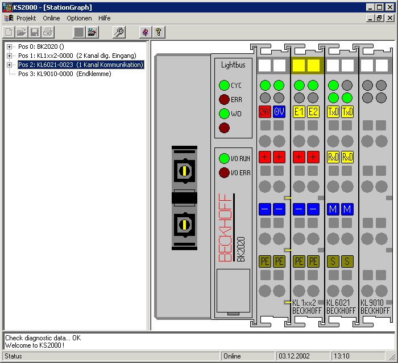Click the upper fiber optic connector socket
The width and height of the screenshot is (398, 363).
(185, 171)
